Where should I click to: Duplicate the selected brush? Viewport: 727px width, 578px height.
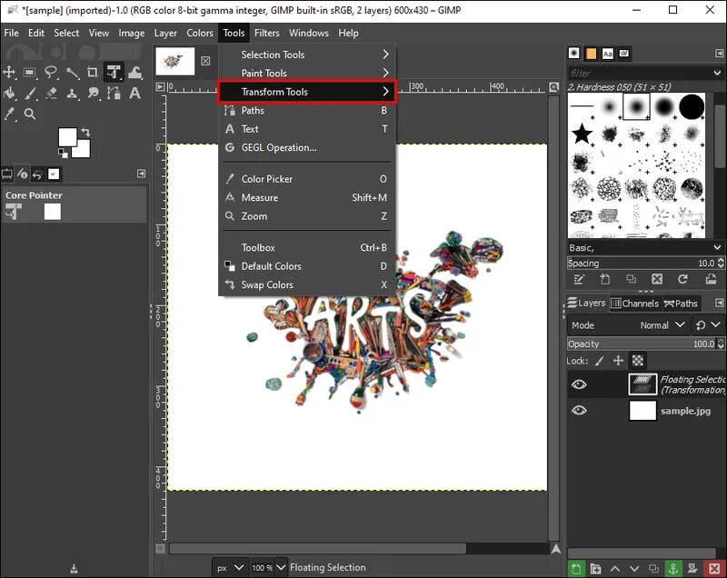pyautogui.click(x=631, y=279)
